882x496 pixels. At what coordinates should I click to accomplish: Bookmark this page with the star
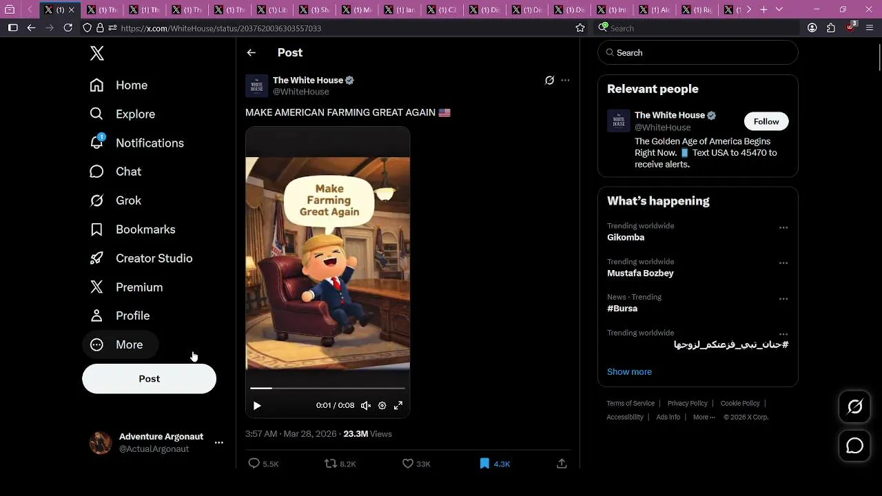pyautogui.click(x=580, y=28)
